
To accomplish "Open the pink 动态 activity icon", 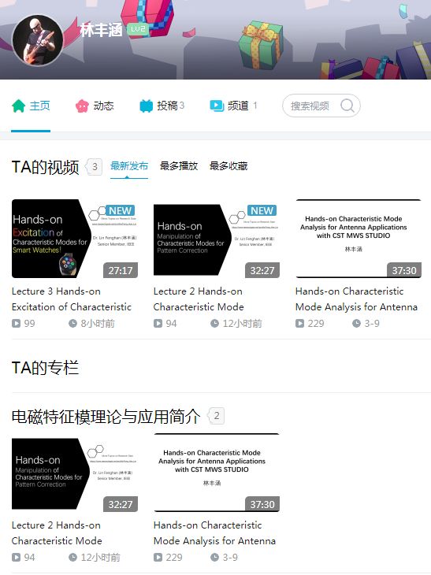I will [82, 106].
